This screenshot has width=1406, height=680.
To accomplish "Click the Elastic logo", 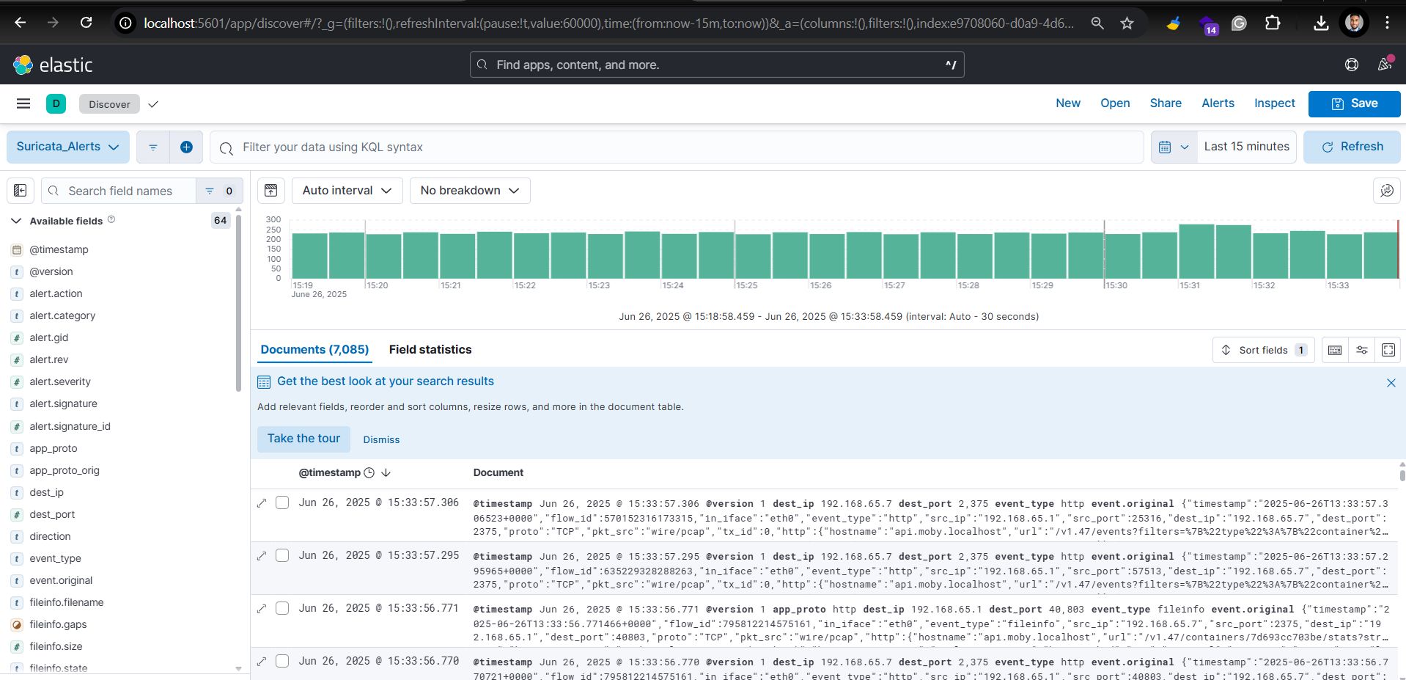I will tap(54, 65).
